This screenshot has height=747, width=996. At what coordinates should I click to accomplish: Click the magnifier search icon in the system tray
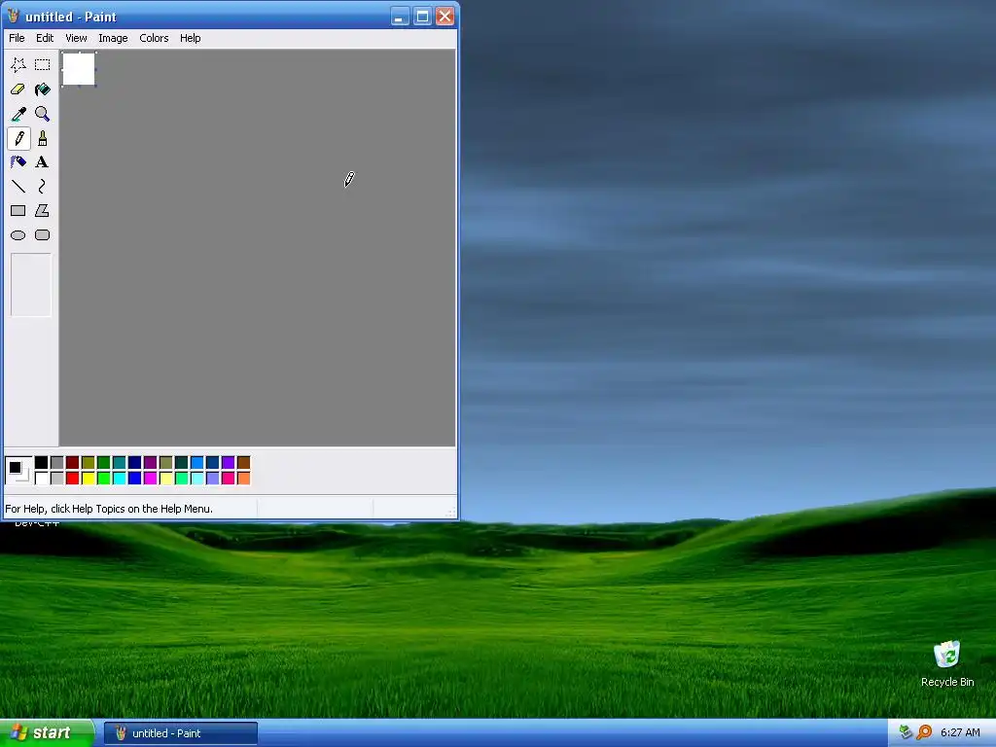point(924,732)
